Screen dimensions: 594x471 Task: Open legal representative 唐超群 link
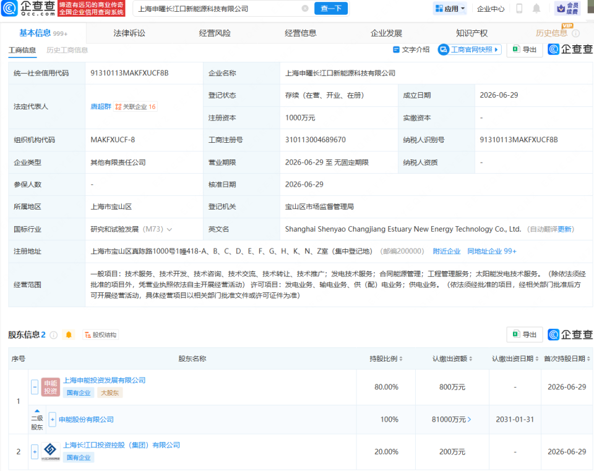click(101, 107)
